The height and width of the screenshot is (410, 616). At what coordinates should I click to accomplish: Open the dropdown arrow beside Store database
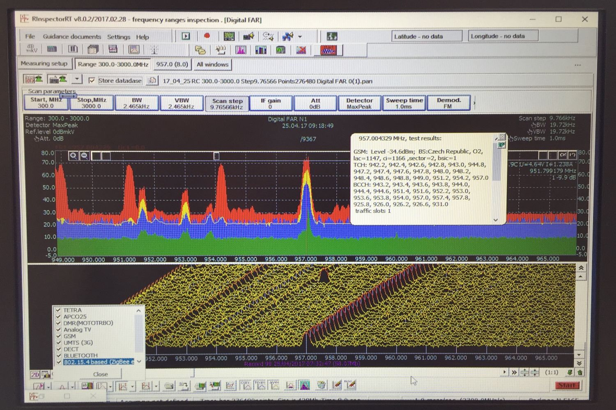click(x=77, y=79)
